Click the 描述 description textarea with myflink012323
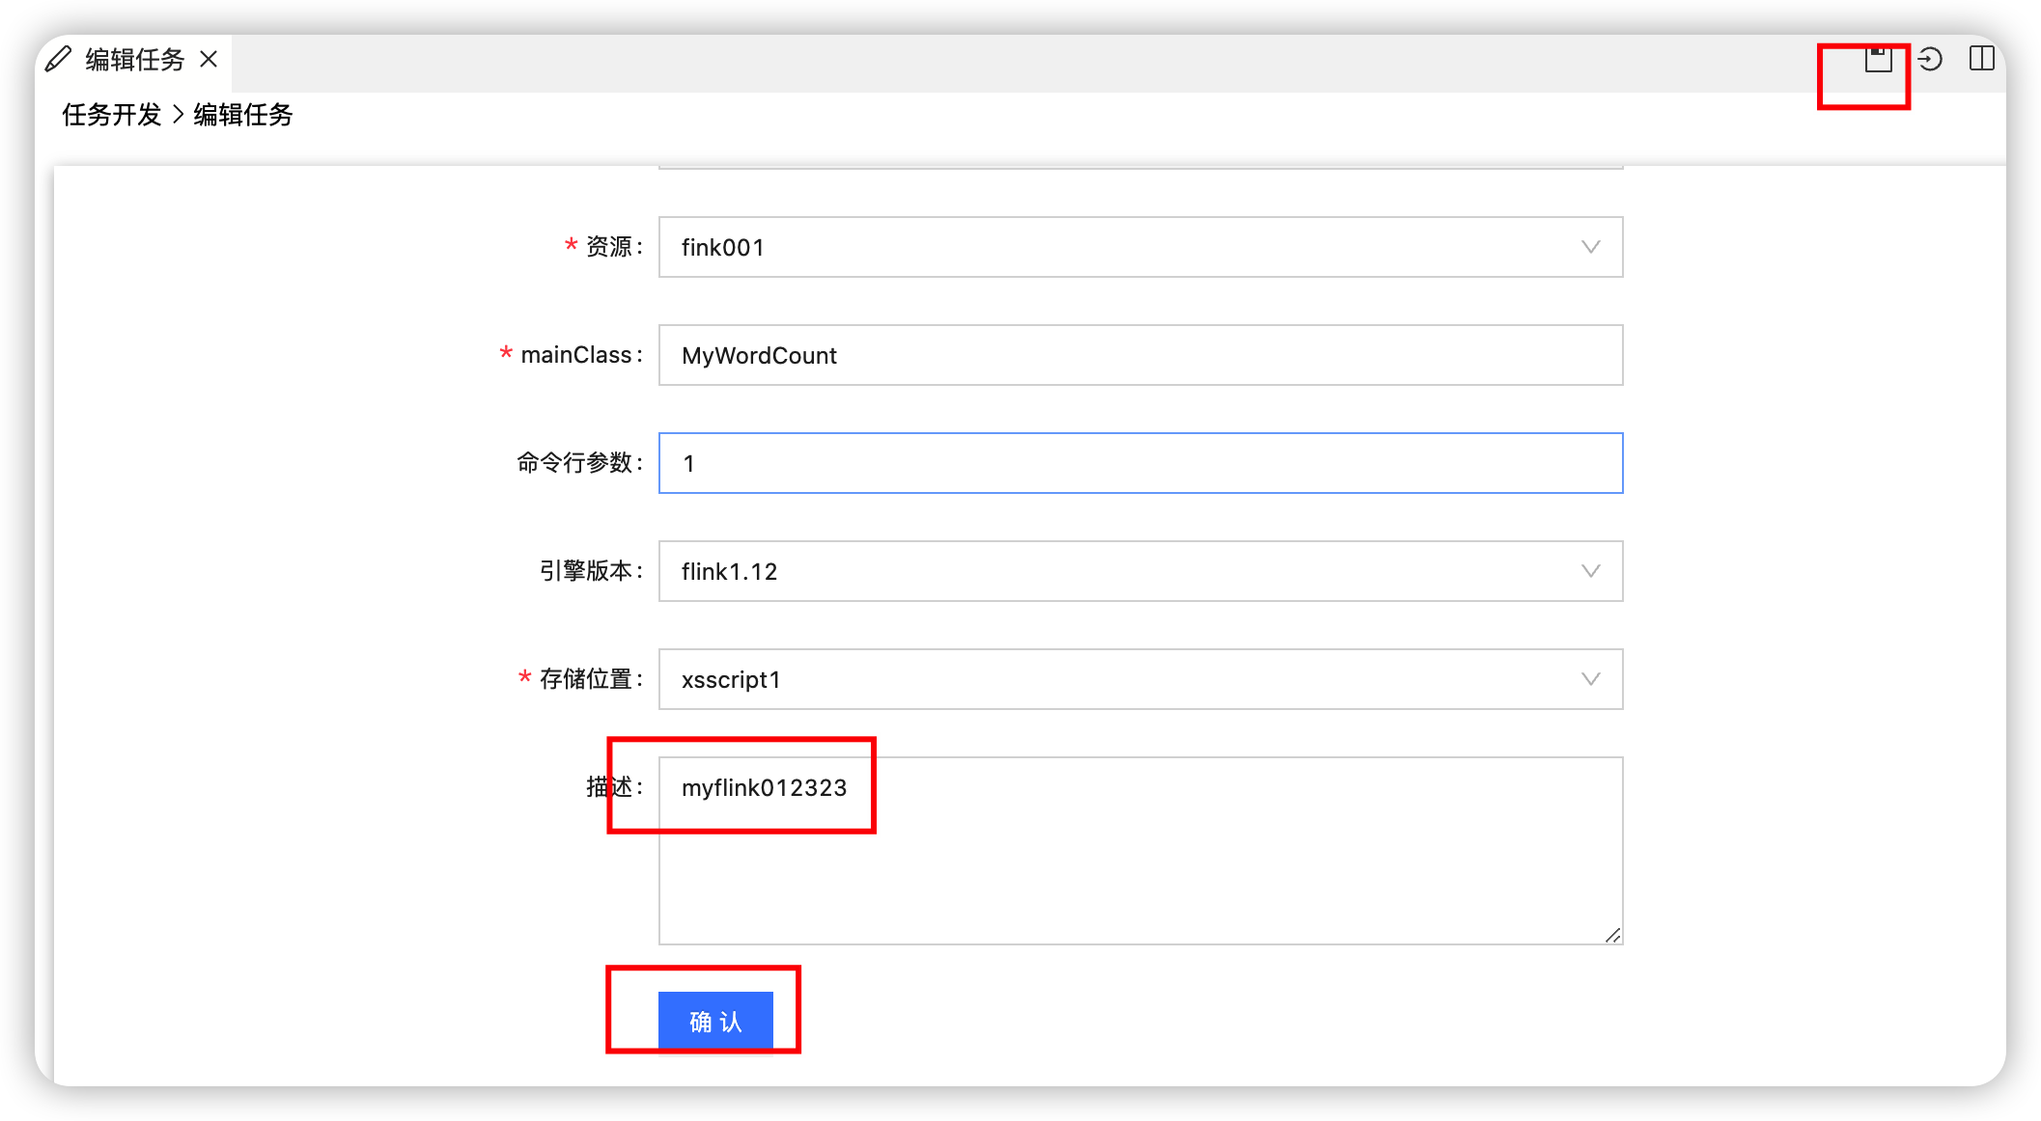2041x1121 pixels. click(1139, 849)
